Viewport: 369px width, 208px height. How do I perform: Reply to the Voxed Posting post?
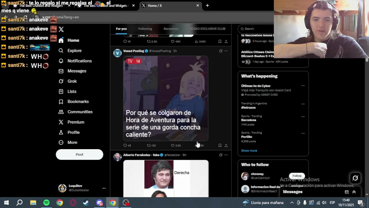(127, 146)
